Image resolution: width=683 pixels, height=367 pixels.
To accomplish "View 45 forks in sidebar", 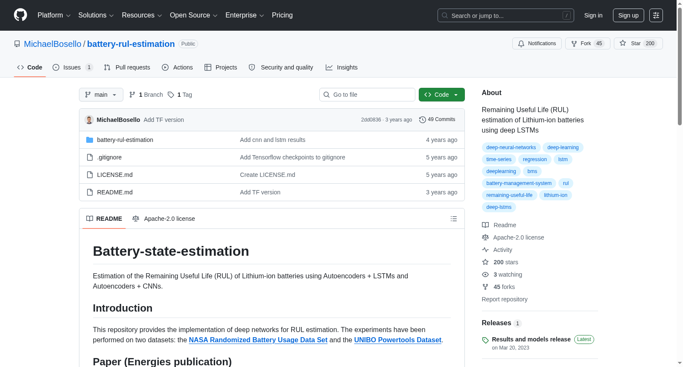I will (x=499, y=287).
